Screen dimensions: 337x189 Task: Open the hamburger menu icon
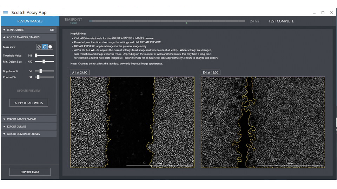pos(5,13)
